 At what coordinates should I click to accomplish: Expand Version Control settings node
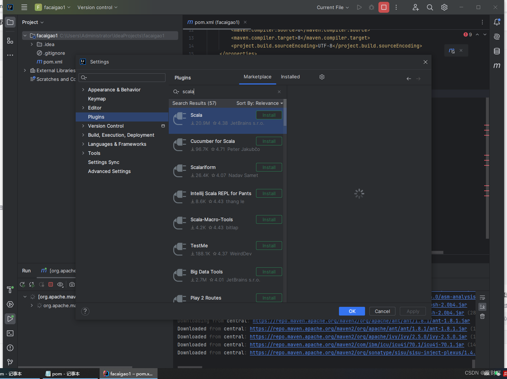point(83,126)
